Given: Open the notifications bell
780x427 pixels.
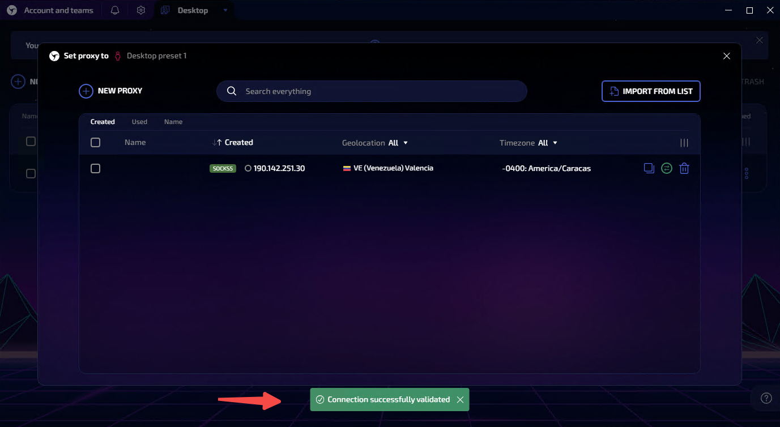Looking at the screenshot, I should (115, 10).
